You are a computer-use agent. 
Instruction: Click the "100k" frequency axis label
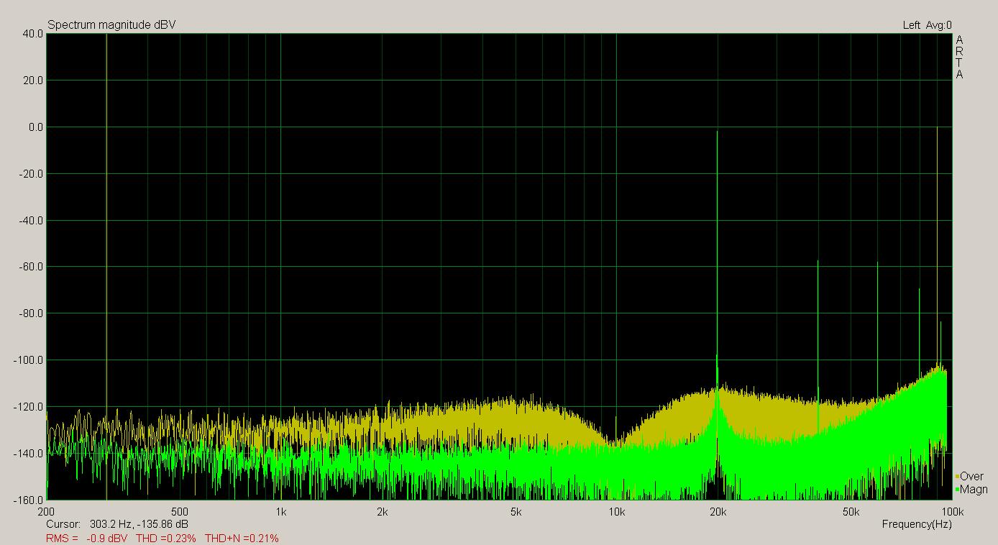click(x=953, y=512)
